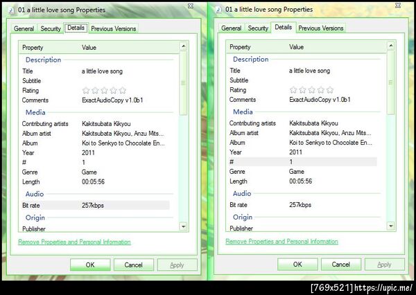This screenshot has height=295, width=416.
Task: Select Genre value Game in left window
Action: [x=89, y=172]
